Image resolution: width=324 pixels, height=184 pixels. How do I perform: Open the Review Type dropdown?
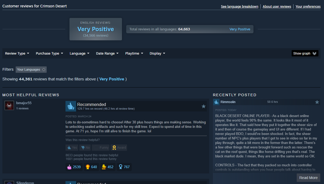click(17, 53)
